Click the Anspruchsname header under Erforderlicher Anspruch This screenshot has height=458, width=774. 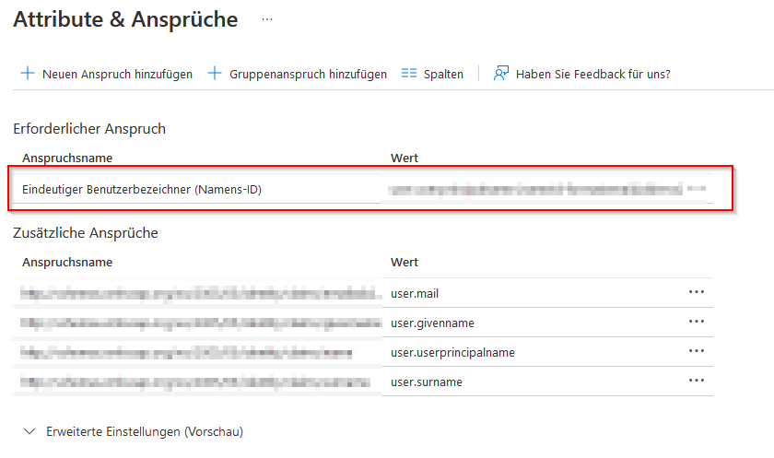[67, 158]
